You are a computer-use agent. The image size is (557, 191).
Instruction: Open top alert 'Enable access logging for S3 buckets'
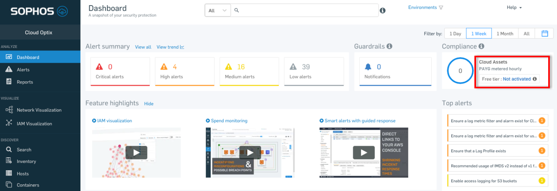pos(498,181)
